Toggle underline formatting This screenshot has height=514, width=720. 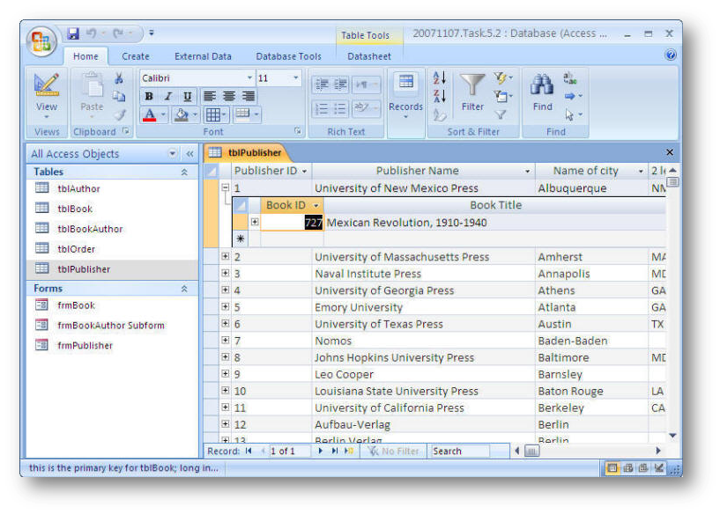(188, 97)
